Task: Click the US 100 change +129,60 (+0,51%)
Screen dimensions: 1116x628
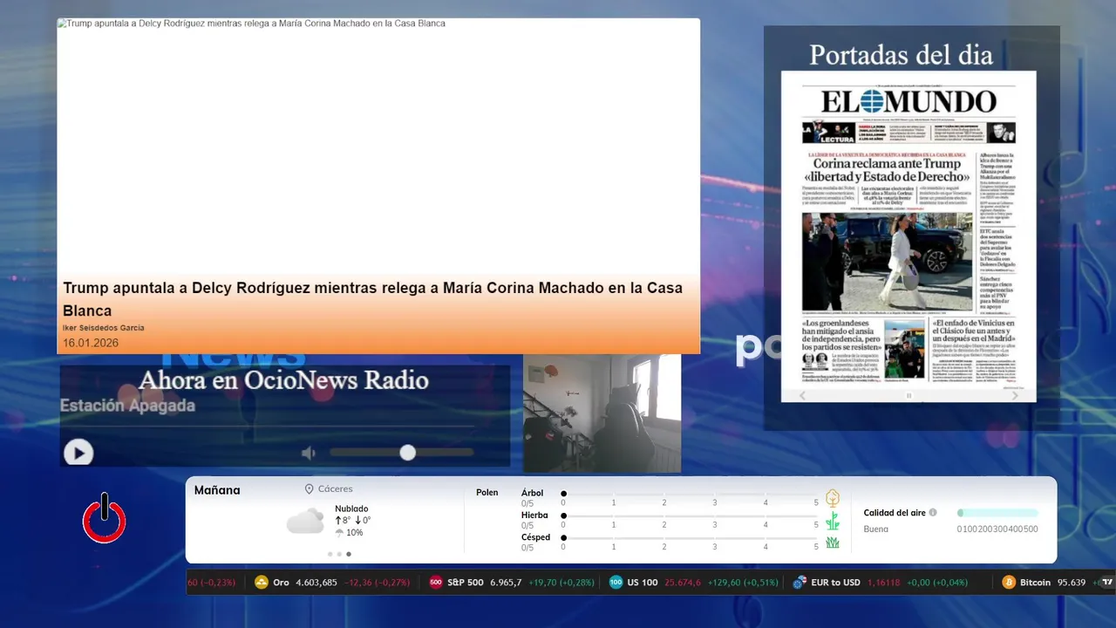Action: [x=743, y=582]
